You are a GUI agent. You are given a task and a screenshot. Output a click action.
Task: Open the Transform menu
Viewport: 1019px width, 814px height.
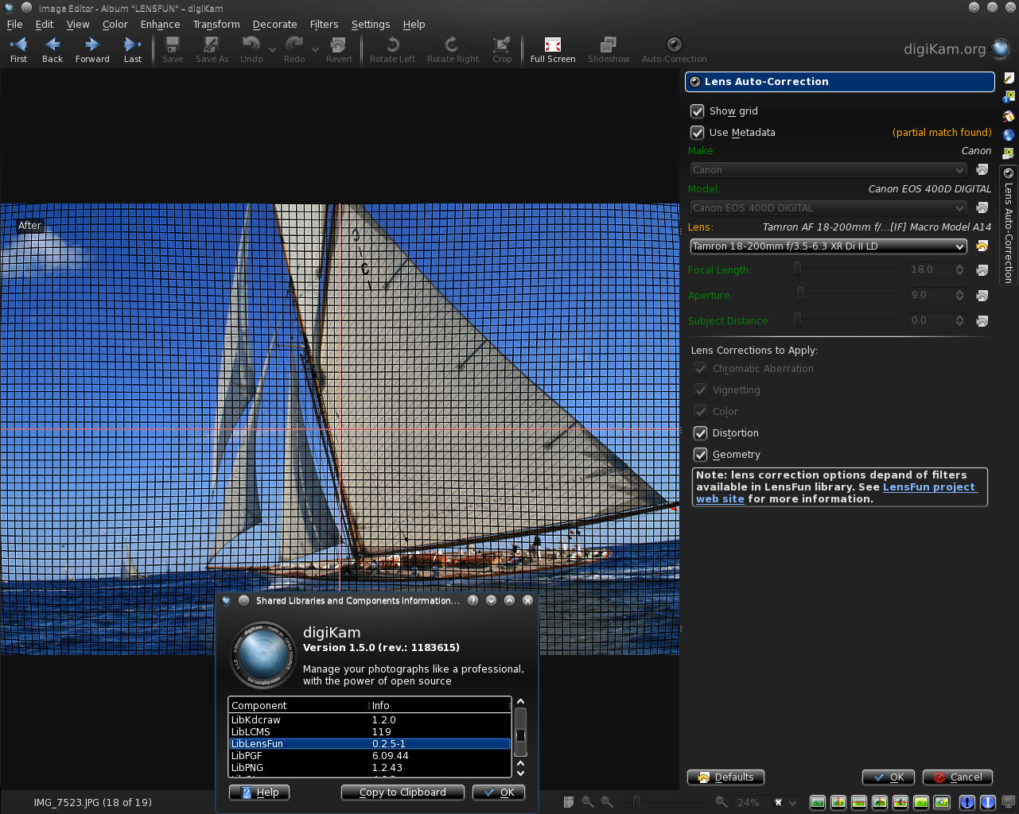pos(216,24)
